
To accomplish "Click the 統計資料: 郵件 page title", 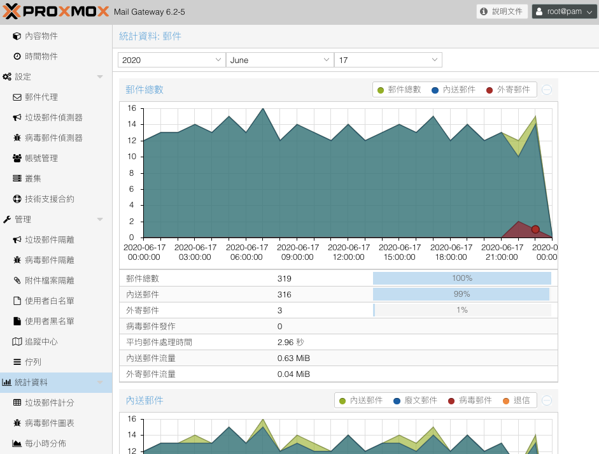I will click(x=150, y=36).
